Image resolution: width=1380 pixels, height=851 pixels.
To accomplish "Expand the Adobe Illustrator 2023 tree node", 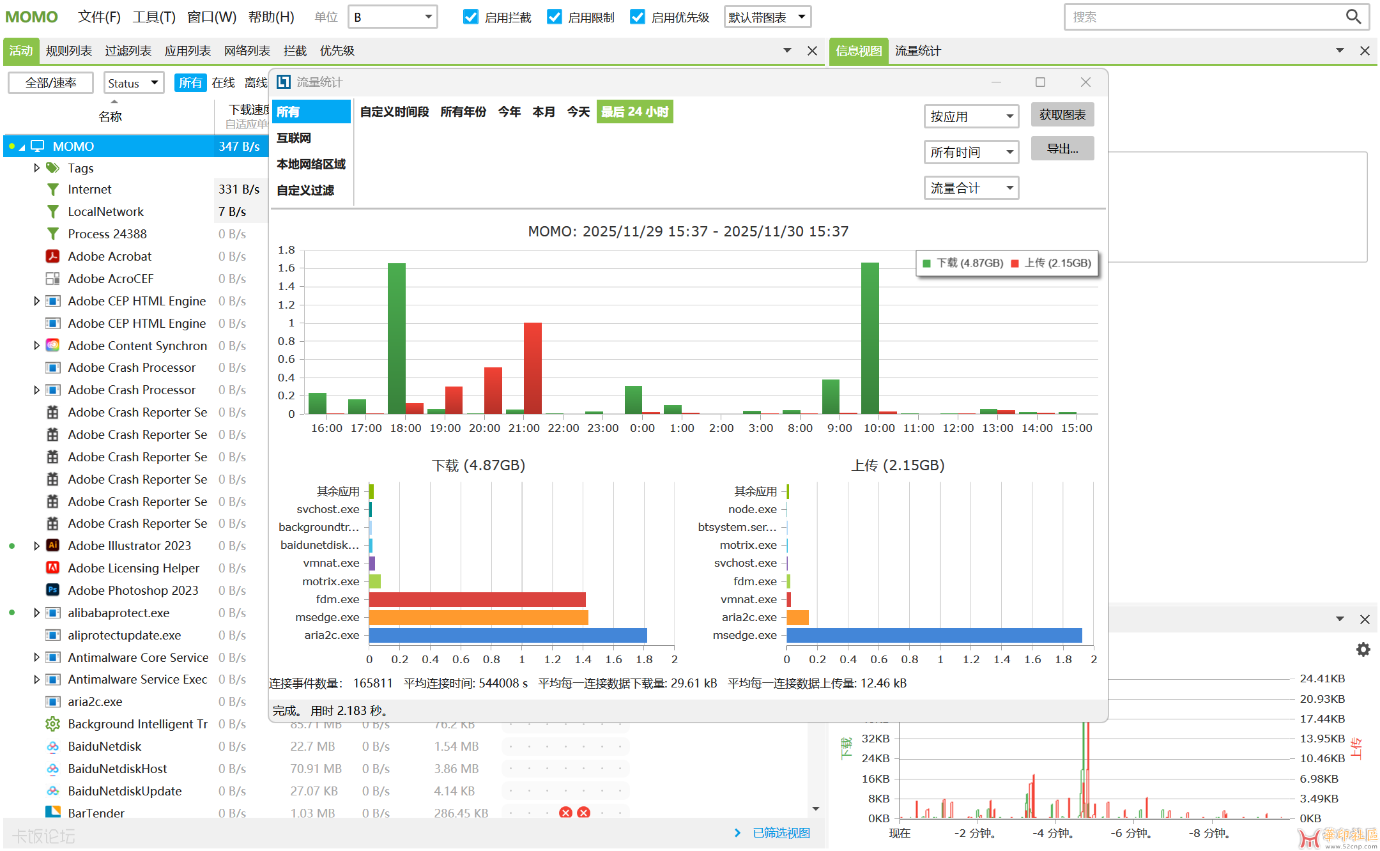I will [36, 546].
